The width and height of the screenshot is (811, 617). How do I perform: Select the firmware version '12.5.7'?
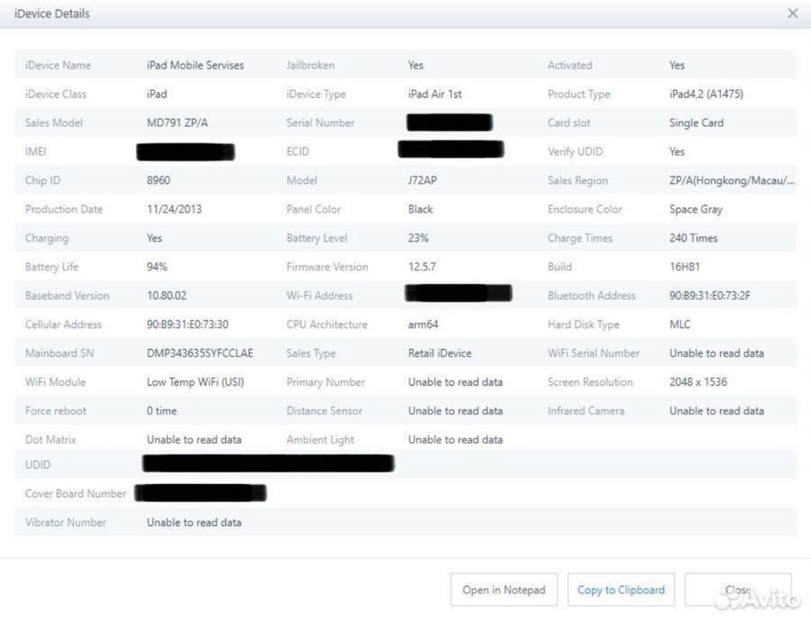[422, 267]
